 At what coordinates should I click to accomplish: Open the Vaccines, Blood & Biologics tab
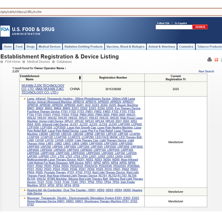click(125, 47)
